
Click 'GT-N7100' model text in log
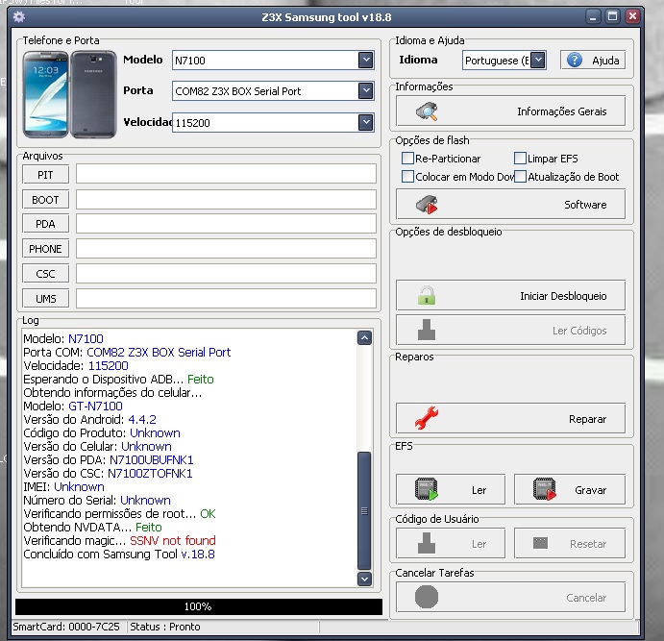[95, 406]
